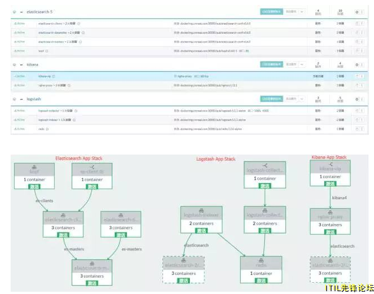The width and height of the screenshot is (374, 294).
Task: Click the gear icon for logstash stack
Action: click(357, 99)
